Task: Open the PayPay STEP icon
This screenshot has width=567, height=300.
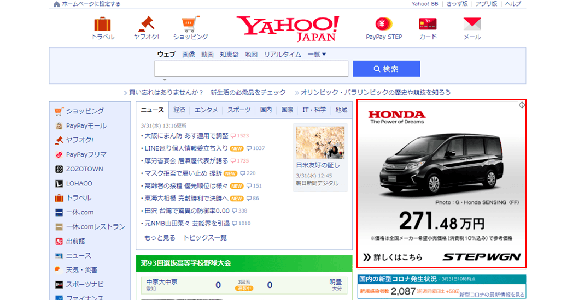Action: click(384, 24)
